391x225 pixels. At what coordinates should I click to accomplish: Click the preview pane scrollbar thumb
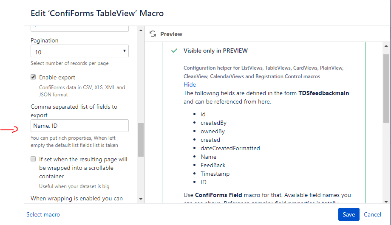click(x=386, y=88)
